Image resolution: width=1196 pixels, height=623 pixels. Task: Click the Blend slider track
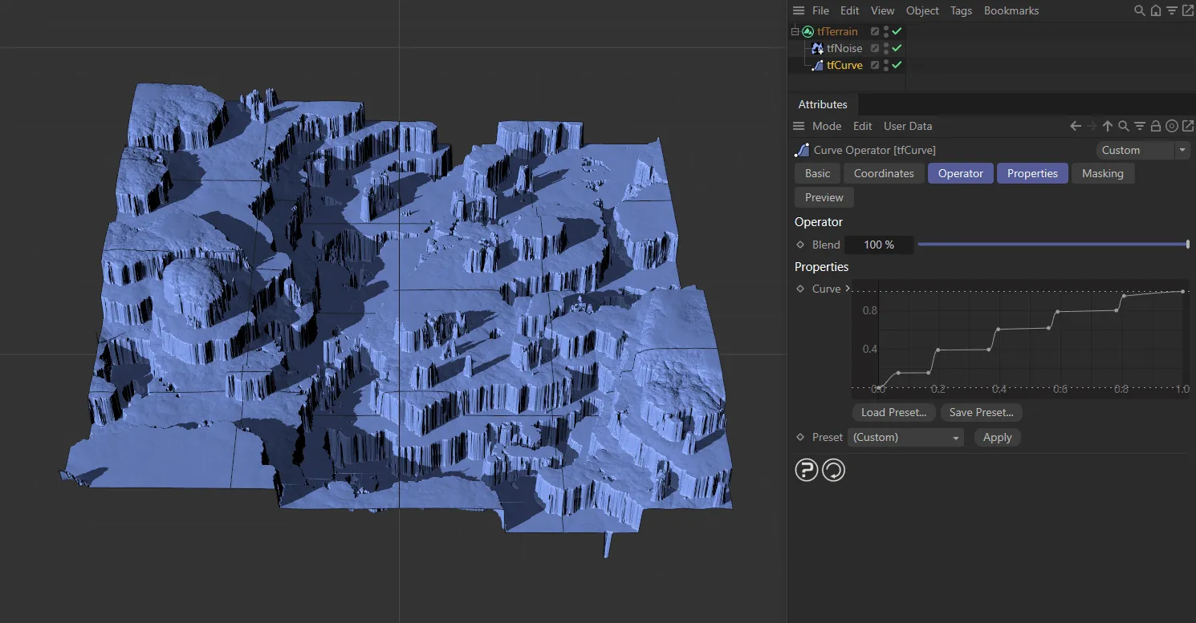coord(1052,245)
